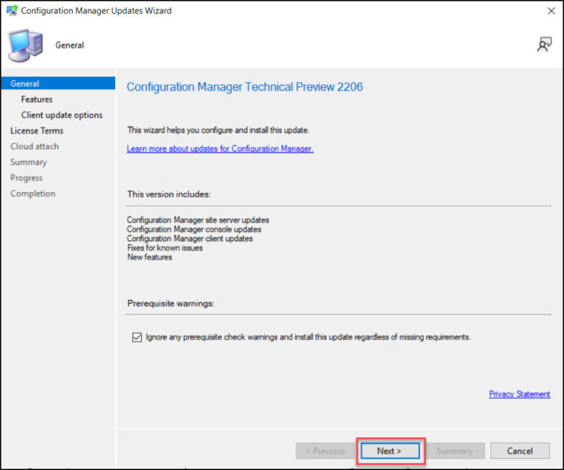The image size is (564, 470).
Task: Cancel the updates wizard
Action: click(520, 451)
